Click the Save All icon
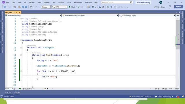The height and width of the screenshot is (104, 185). point(26,7)
